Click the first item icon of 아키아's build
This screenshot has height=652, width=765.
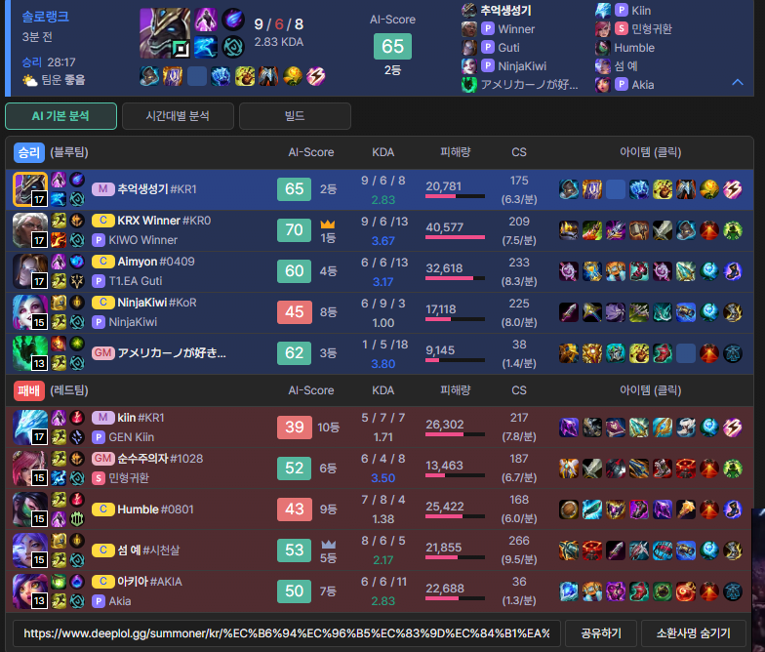pos(568,591)
